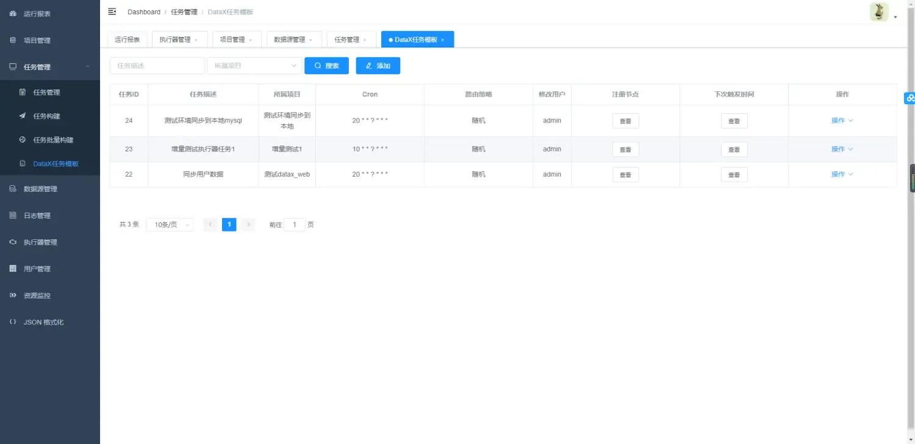
Task: Select the 日志管理 sidebar icon
Action: pos(13,215)
